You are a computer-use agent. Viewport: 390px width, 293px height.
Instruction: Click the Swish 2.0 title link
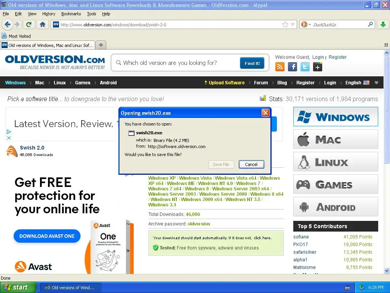pyautogui.click(x=32, y=148)
